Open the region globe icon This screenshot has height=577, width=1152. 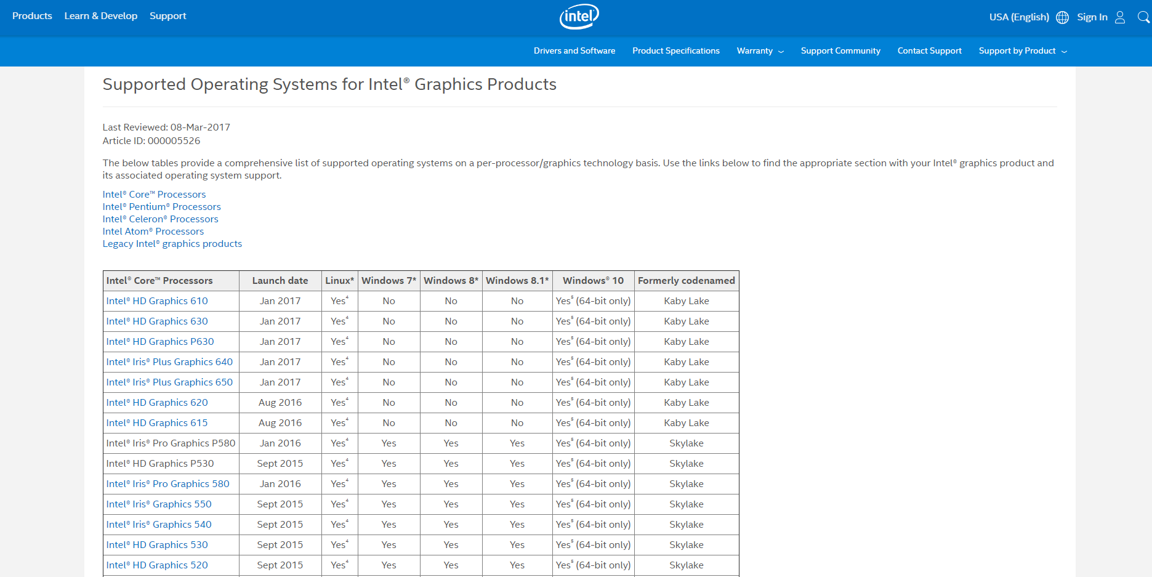coord(1062,17)
